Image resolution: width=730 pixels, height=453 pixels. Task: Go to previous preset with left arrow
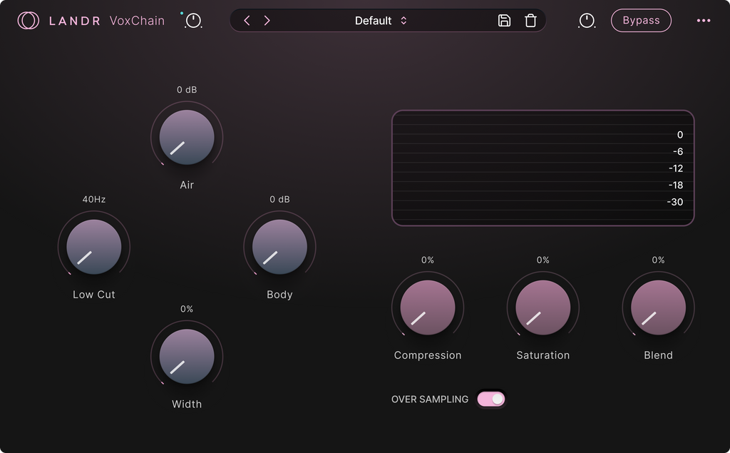point(247,21)
